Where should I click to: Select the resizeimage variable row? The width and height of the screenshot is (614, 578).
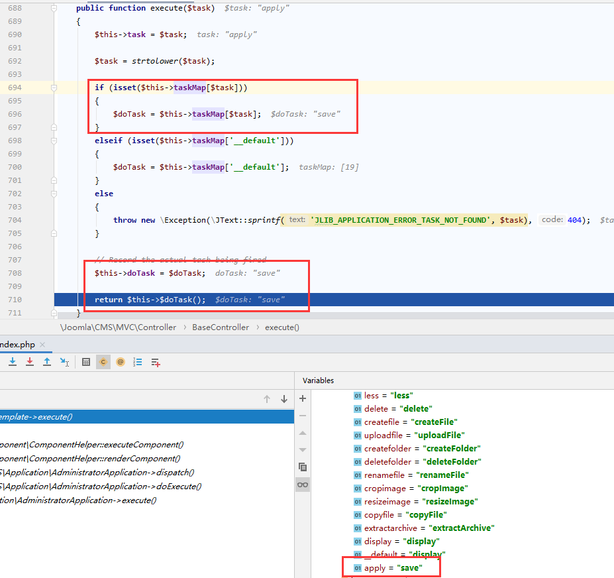416,502
